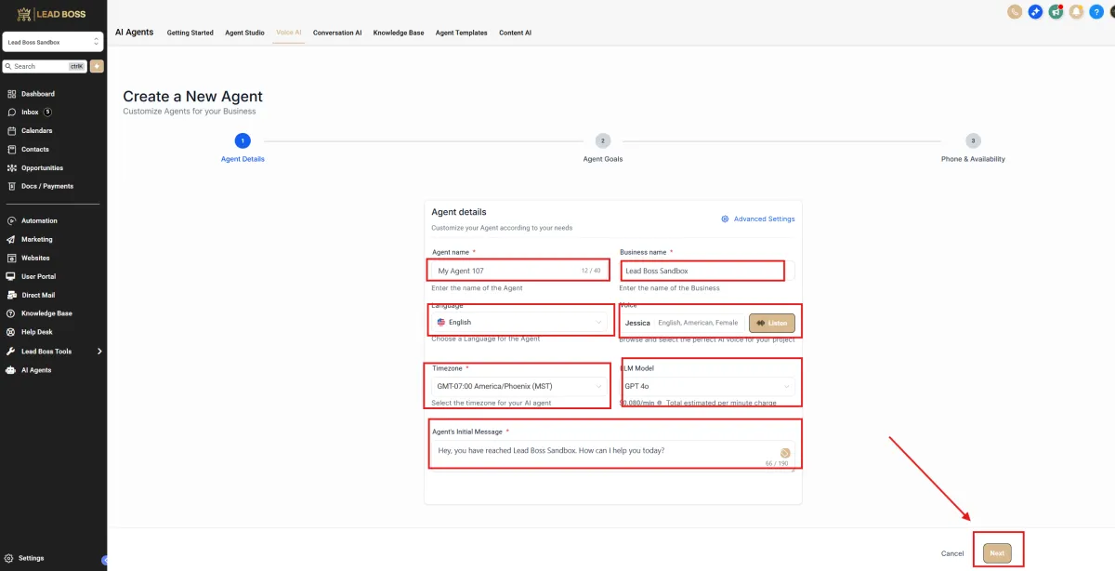Image resolution: width=1115 pixels, height=571 pixels.
Task: Open the LLM Model dropdown showing GPT 4o
Action: [x=707, y=385]
